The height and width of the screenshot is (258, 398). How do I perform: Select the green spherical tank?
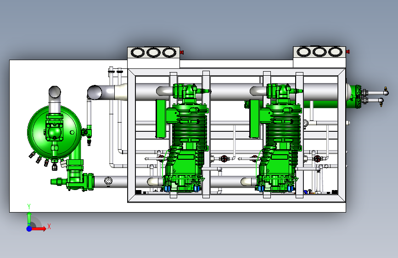tap(54, 132)
